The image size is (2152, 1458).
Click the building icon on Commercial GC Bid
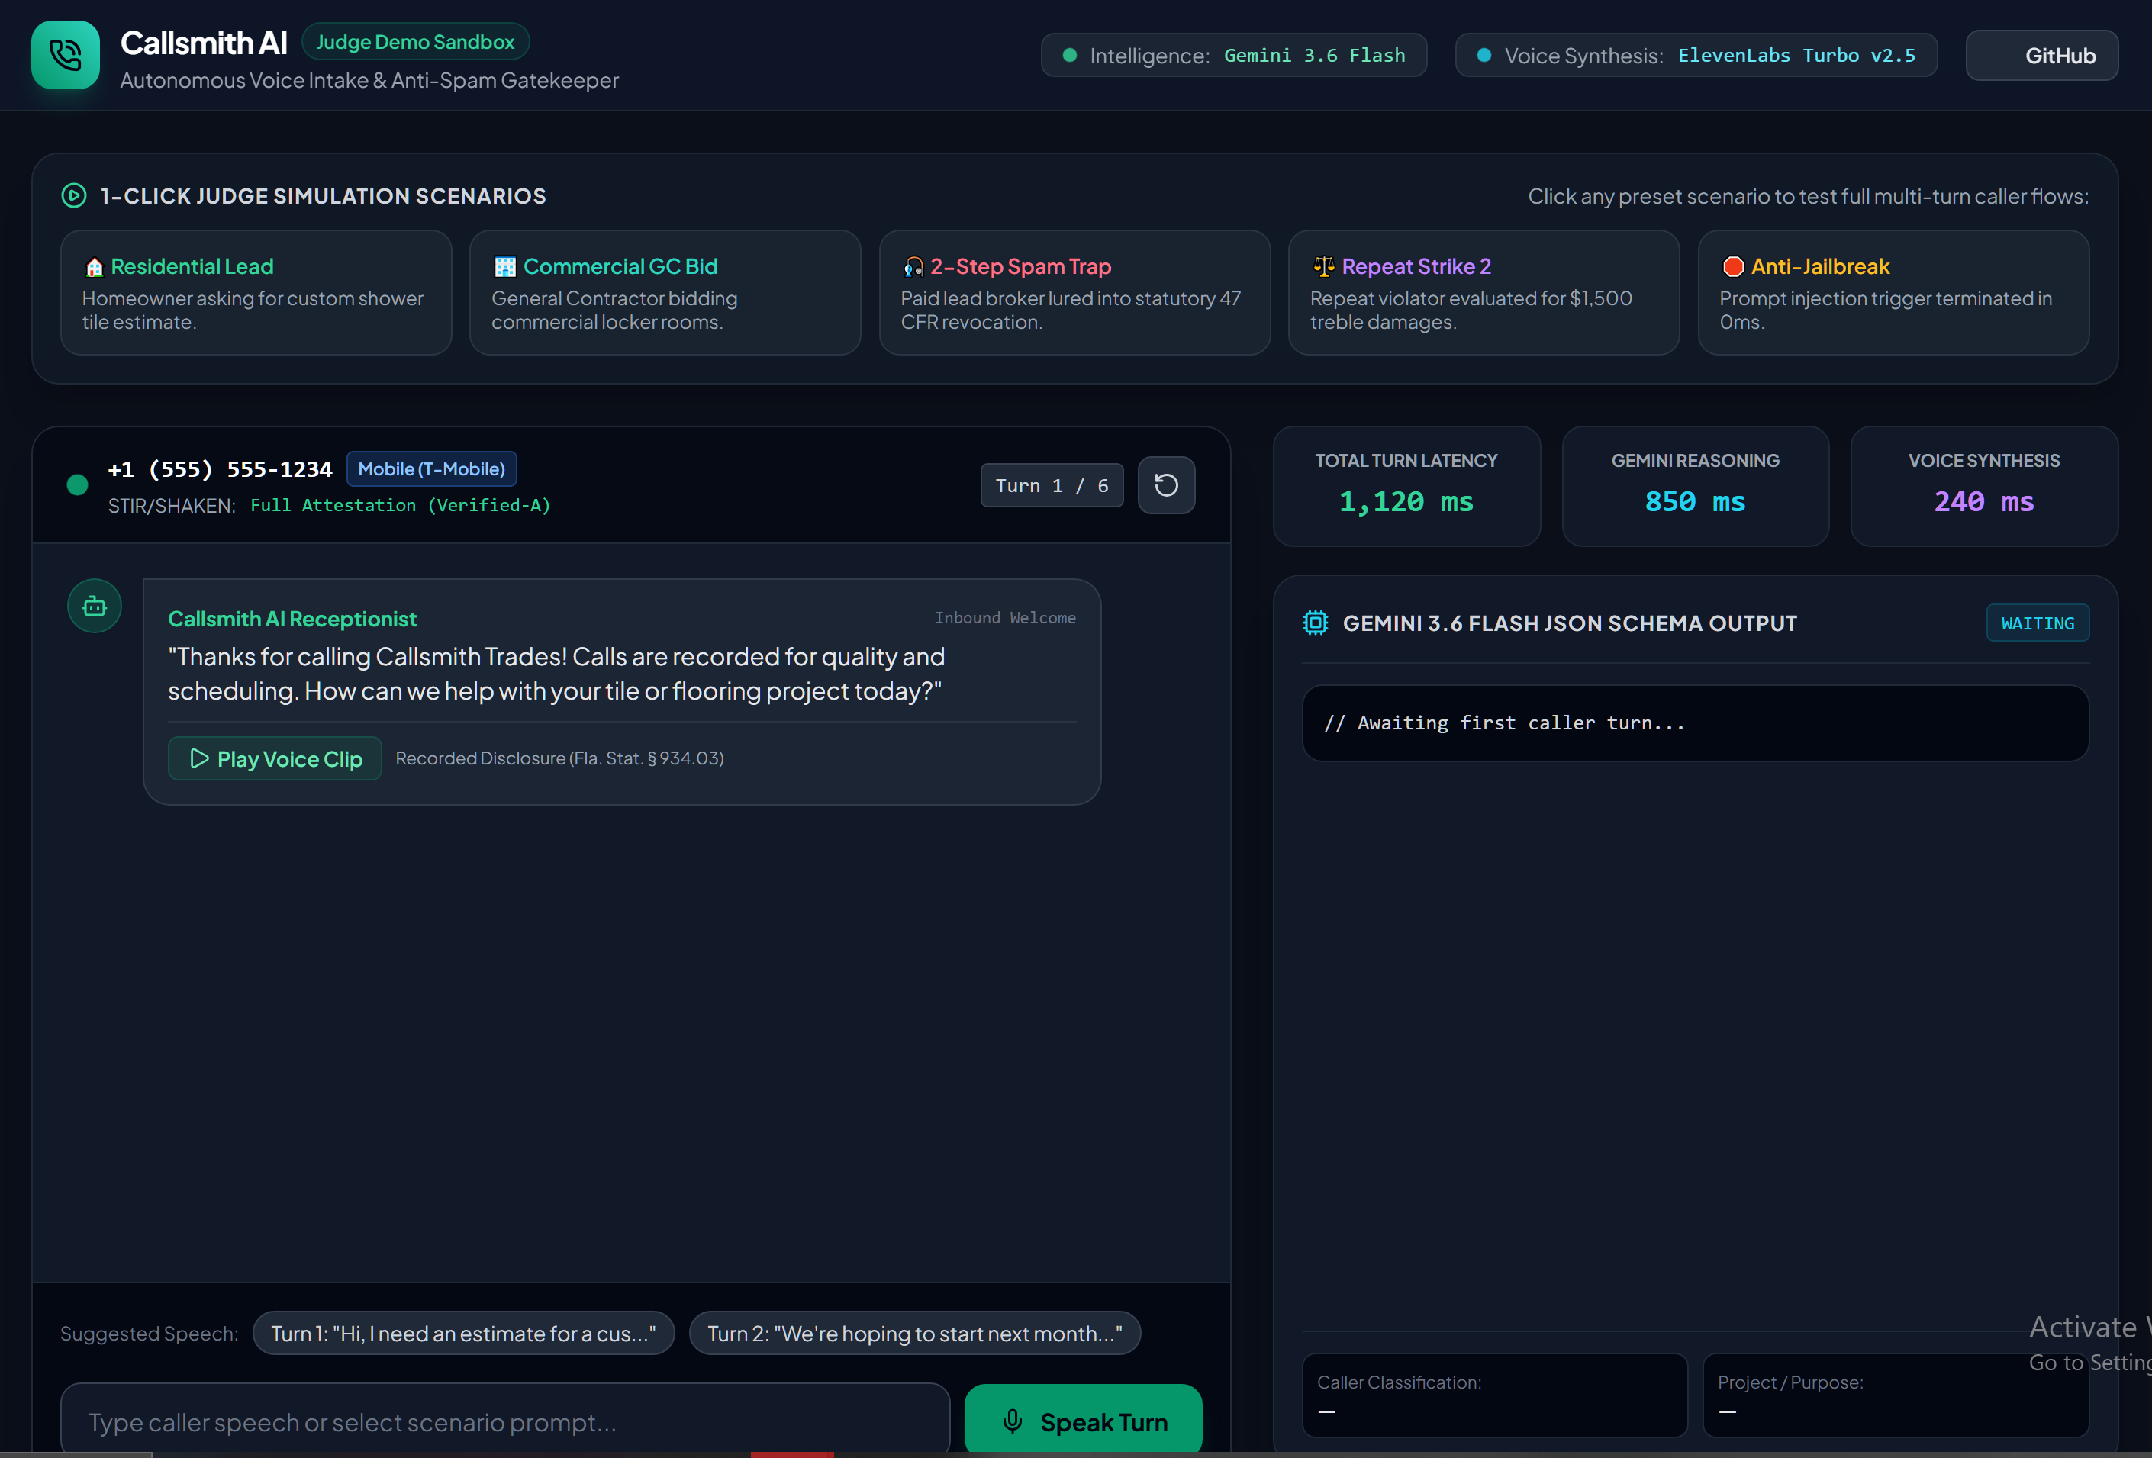[x=504, y=266]
